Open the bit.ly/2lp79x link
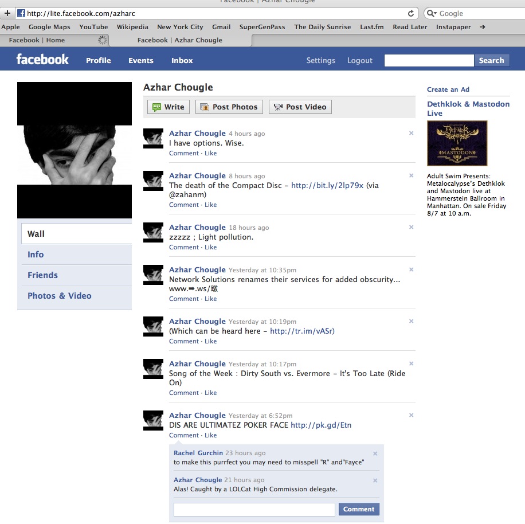525x524 pixels. click(x=327, y=185)
